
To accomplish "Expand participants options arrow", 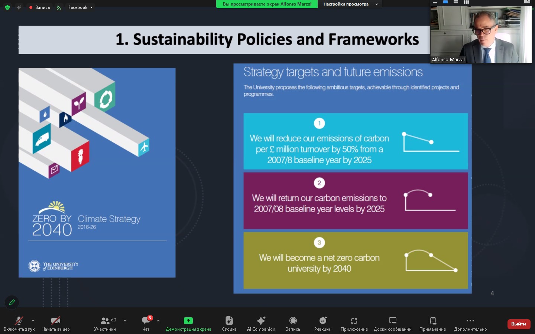I will click(x=125, y=321).
